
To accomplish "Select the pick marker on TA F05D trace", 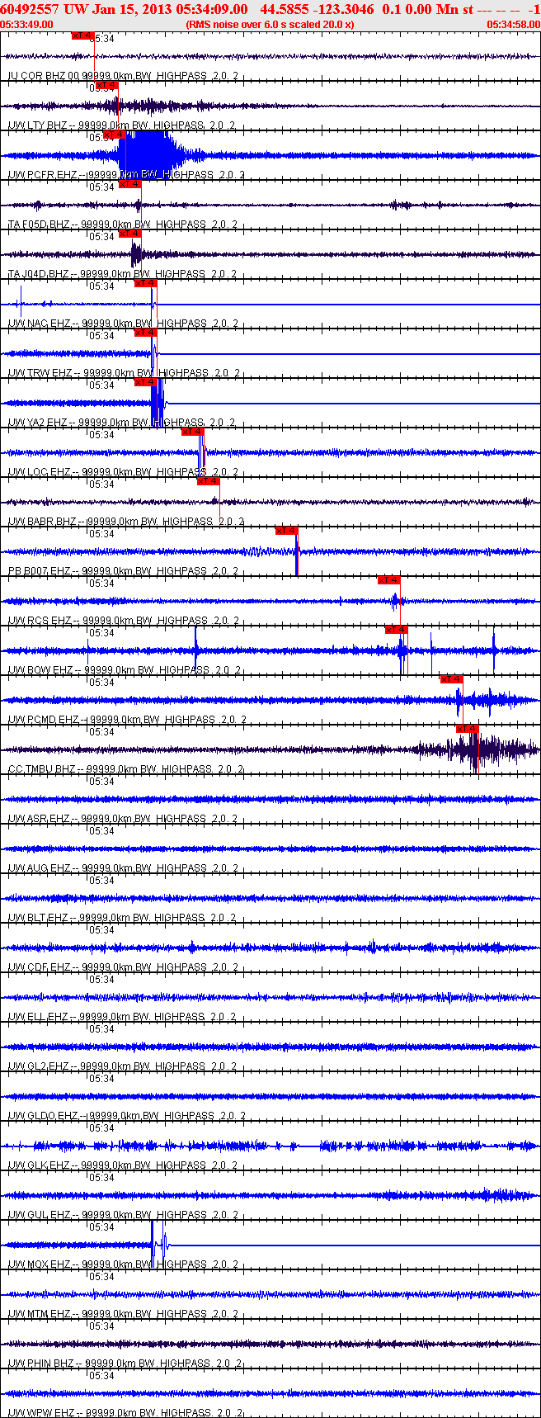I will pos(130,184).
